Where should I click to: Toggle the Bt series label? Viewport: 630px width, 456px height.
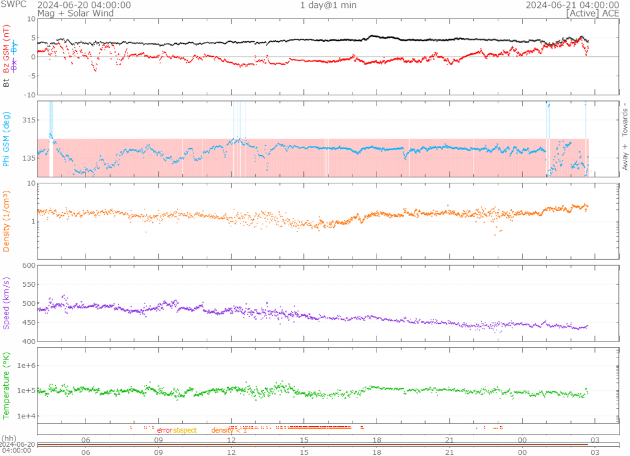pyautogui.click(x=7, y=82)
